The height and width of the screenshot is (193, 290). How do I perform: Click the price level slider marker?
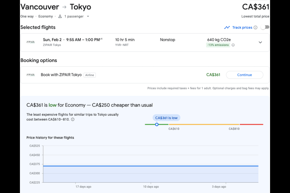pyautogui.click(x=157, y=125)
